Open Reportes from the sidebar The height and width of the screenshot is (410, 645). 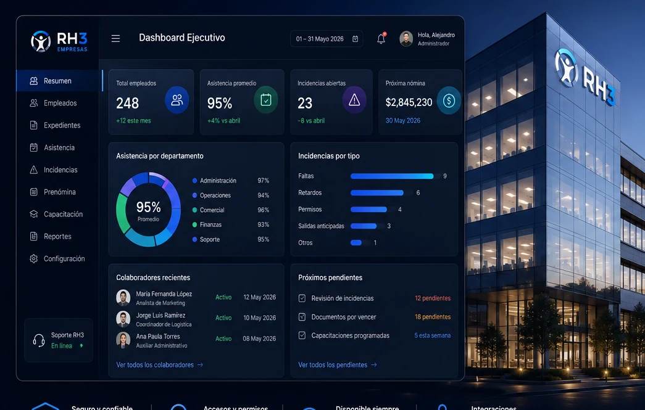click(57, 236)
